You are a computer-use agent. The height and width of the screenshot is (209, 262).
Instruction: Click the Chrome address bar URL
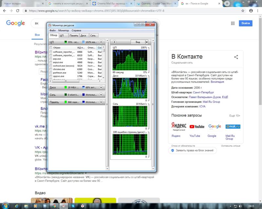[97, 11]
